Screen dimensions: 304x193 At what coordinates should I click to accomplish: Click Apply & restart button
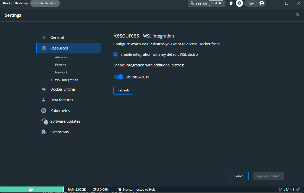pos(268,176)
